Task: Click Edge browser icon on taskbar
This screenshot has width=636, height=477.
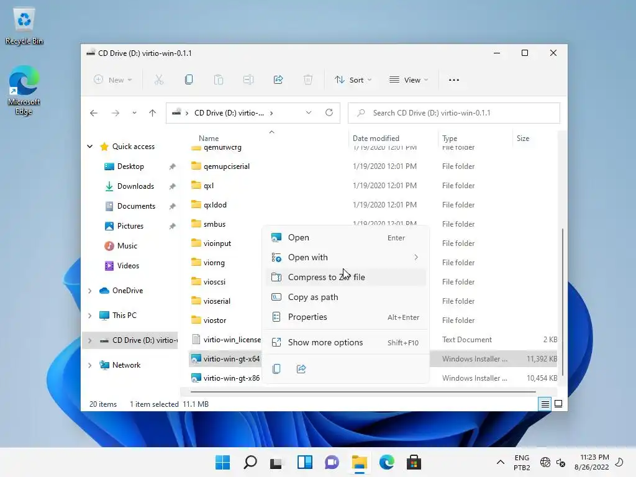Action: click(386, 462)
